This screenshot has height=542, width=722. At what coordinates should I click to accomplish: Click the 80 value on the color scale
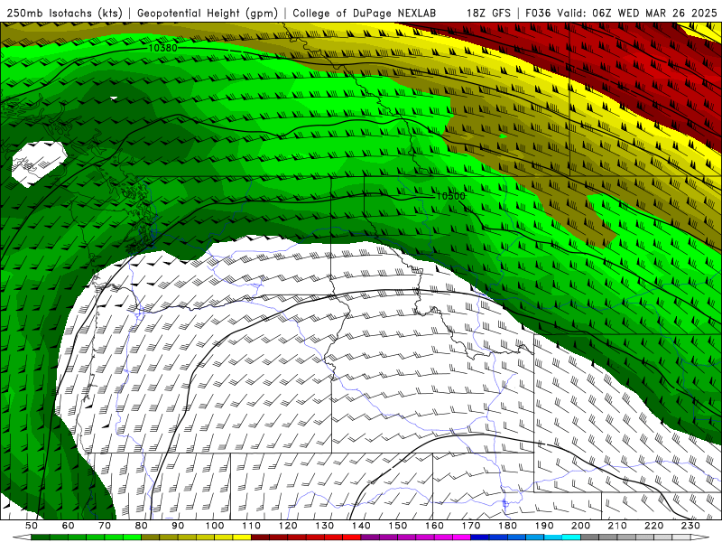(x=141, y=526)
